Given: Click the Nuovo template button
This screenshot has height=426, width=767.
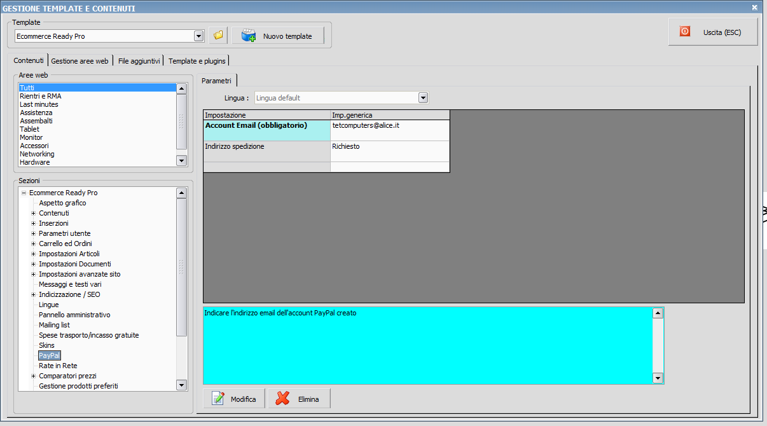Looking at the screenshot, I should coord(278,36).
